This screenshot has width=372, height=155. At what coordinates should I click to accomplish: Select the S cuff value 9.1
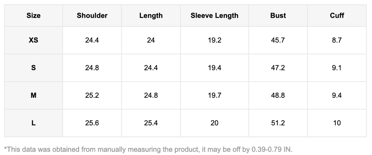[x=337, y=68]
